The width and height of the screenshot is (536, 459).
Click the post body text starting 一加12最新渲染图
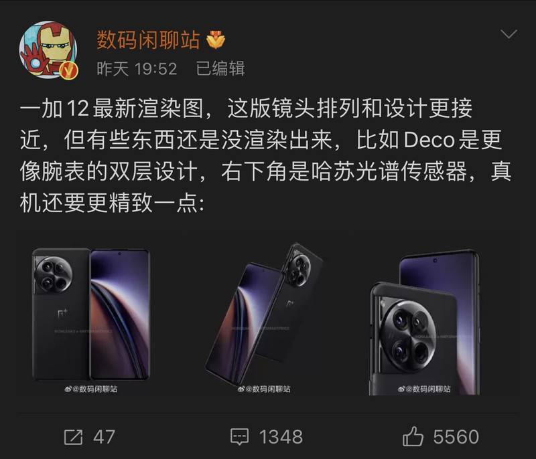[265, 155]
